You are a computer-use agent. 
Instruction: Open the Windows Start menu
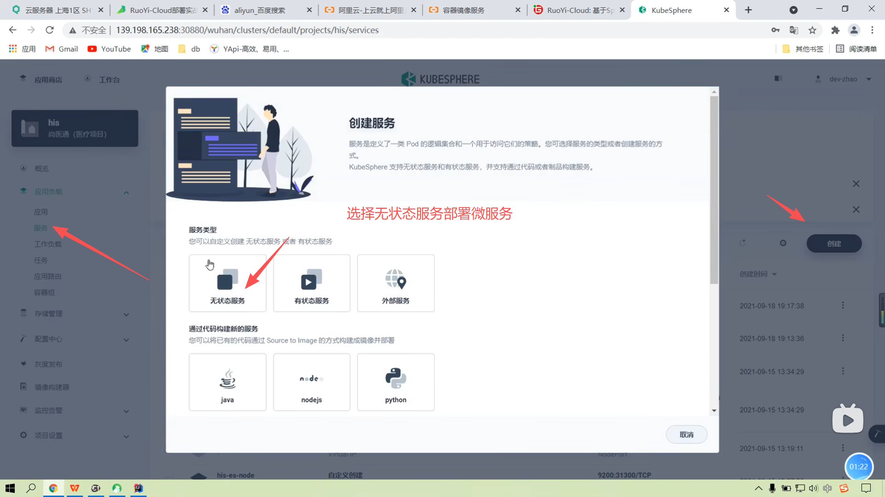click(x=10, y=488)
